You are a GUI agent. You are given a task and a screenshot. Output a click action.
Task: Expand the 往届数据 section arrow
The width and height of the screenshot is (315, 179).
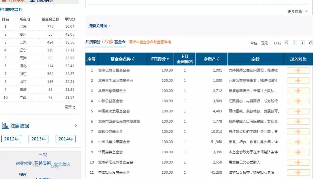[x=76, y=126]
